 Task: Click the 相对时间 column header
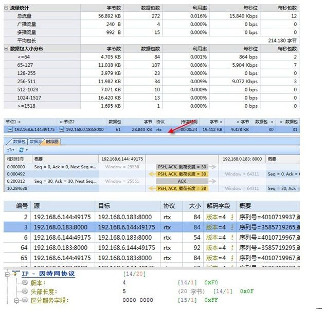18,159
